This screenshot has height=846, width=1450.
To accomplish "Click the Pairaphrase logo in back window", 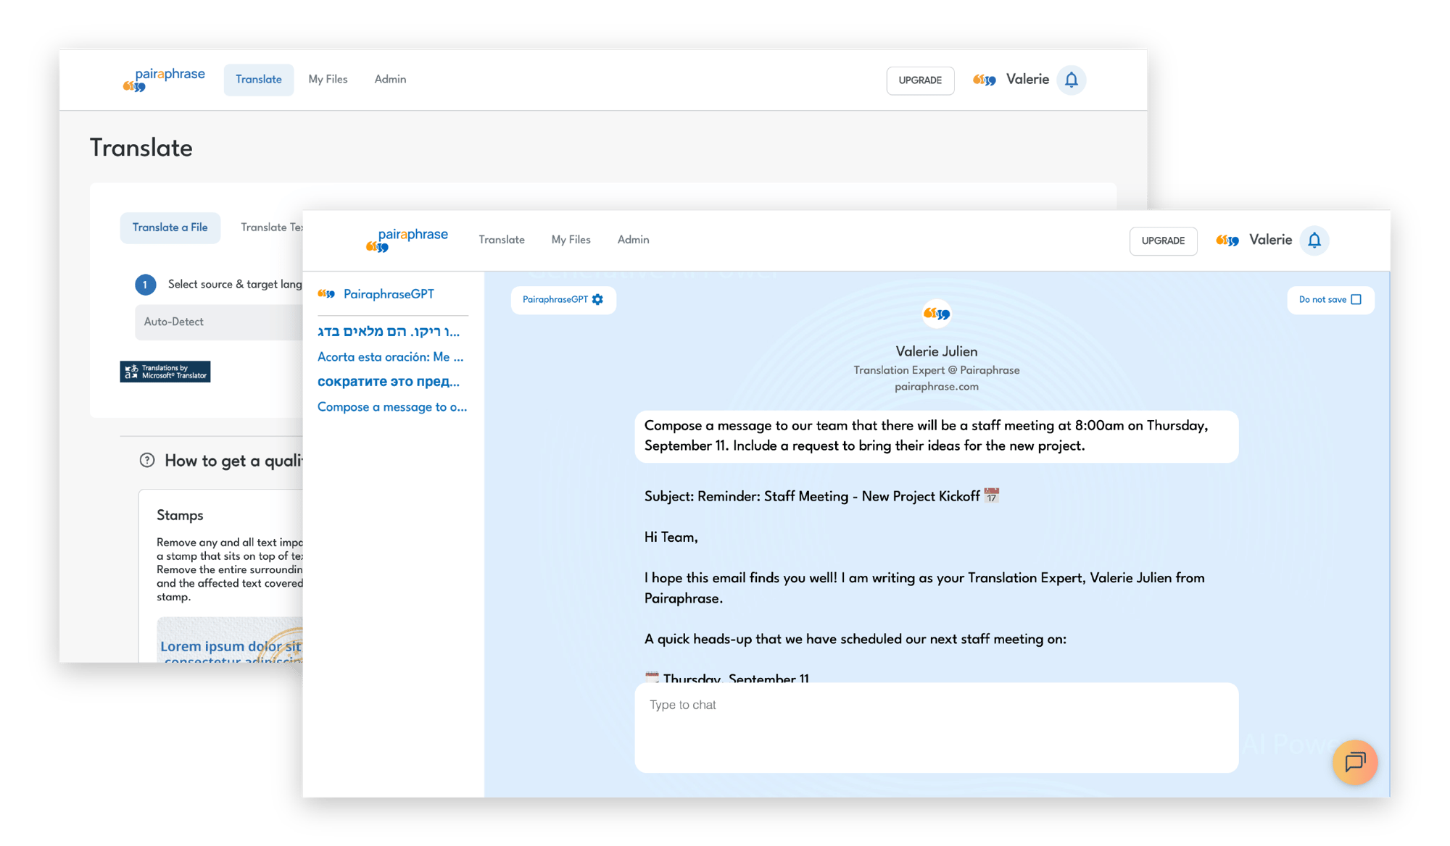I will 165,80.
